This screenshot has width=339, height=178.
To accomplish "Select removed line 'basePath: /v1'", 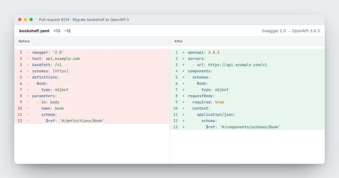I will click(x=92, y=65).
